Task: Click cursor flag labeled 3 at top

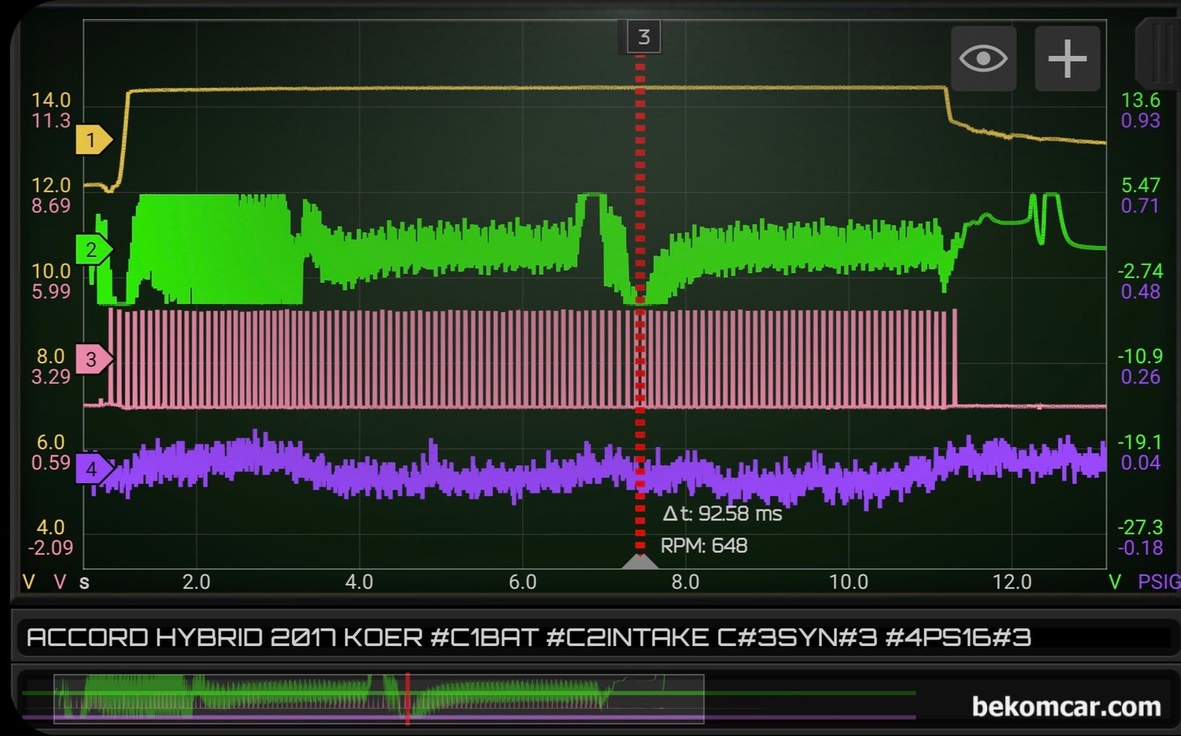Action: click(642, 37)
